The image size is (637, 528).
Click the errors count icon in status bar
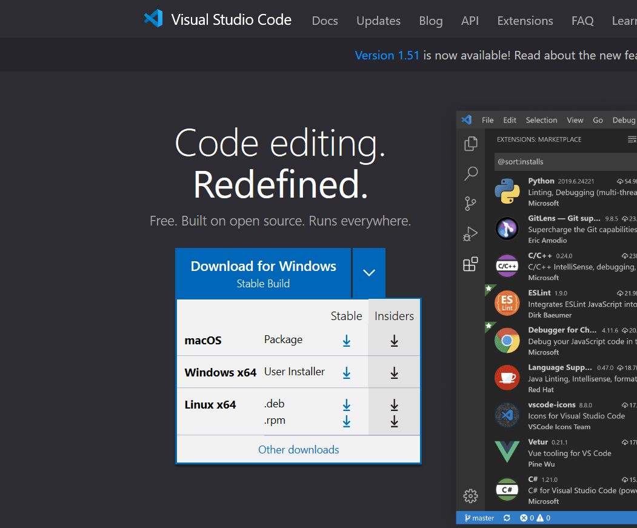click(524, 518)
